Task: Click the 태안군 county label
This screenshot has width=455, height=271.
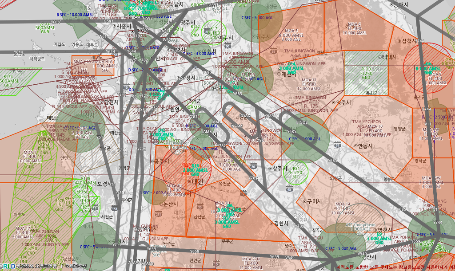Action: pyautogui.click(x=52, y=118)
